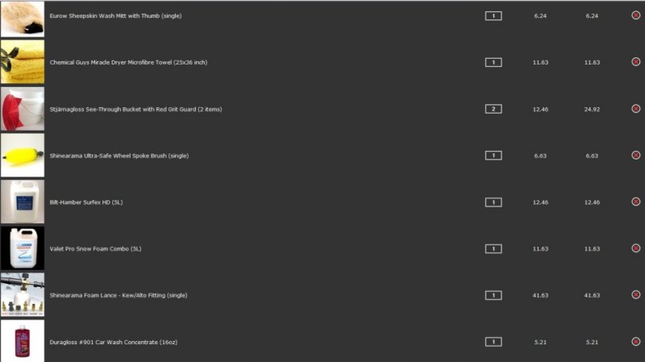This screenshot has width=645, height=362.
Task: Remove Eurow Sheepskin Wash Mitt from cart
Action: 635,15
